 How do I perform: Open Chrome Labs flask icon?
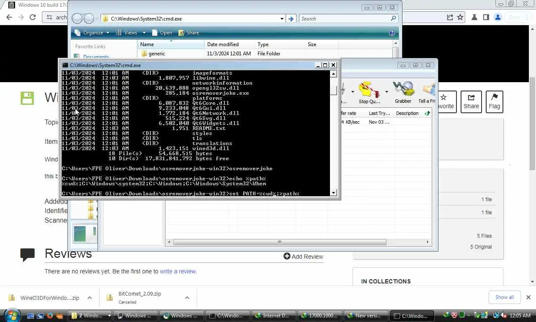pyautogui.click(x=474, y=17)
